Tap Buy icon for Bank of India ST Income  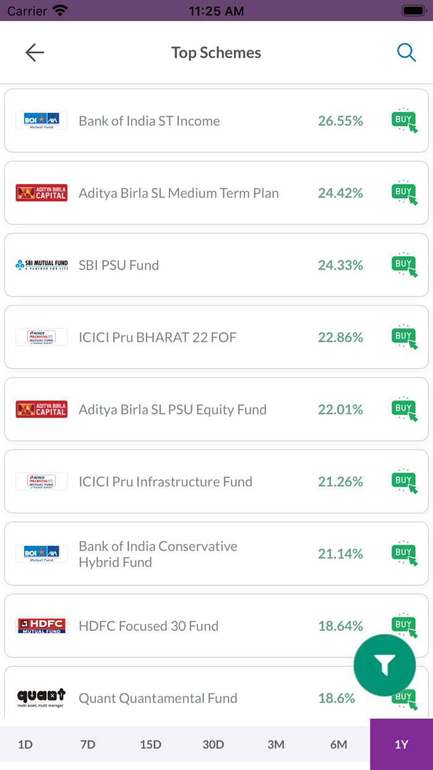[x=404, y=121]
